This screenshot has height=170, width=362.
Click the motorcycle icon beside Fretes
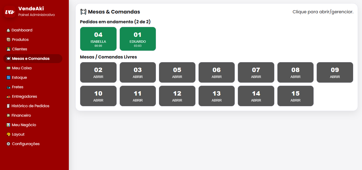(x=8, y=87)
